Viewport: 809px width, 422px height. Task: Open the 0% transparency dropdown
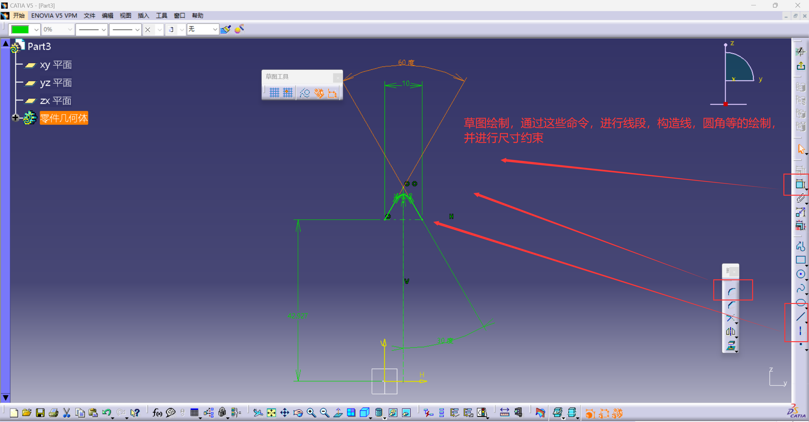(70, 30)
